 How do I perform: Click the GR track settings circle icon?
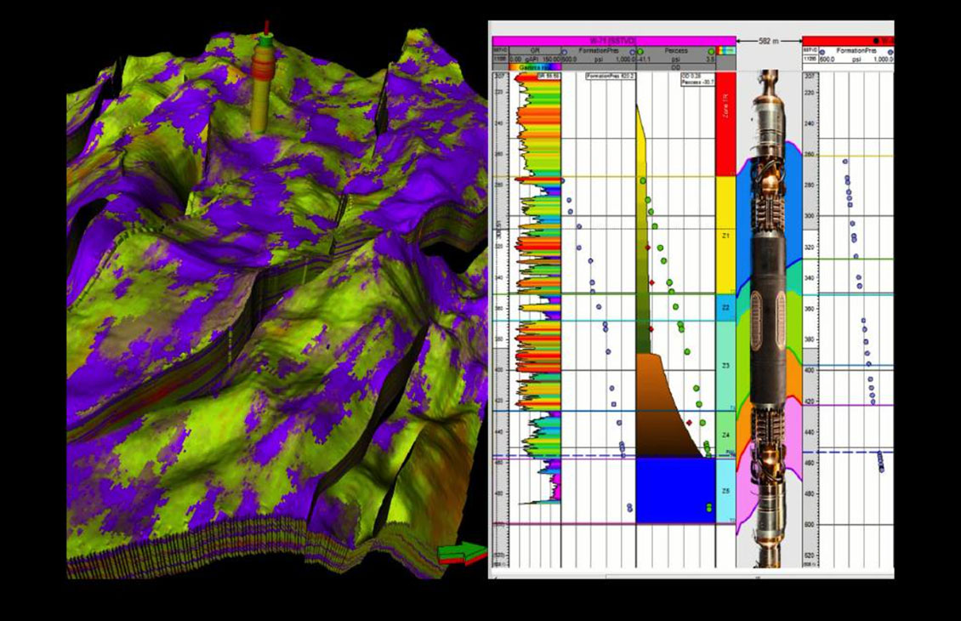coord(564,52)
